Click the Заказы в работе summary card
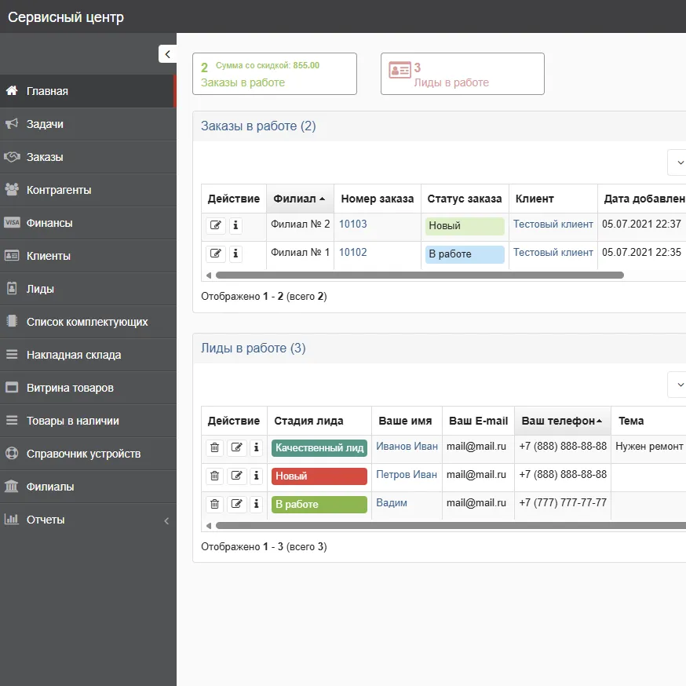This screenshot has height=686, width=686. pyautogui.click(x=275, y=74)
